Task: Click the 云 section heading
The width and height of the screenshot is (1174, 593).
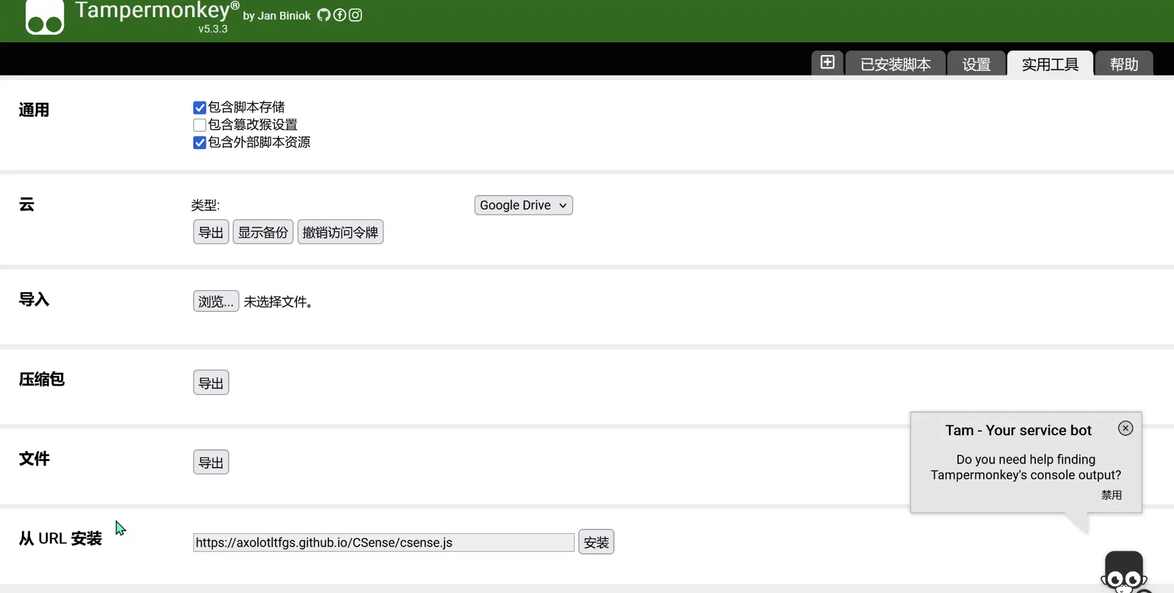Action: pos(27,205)
